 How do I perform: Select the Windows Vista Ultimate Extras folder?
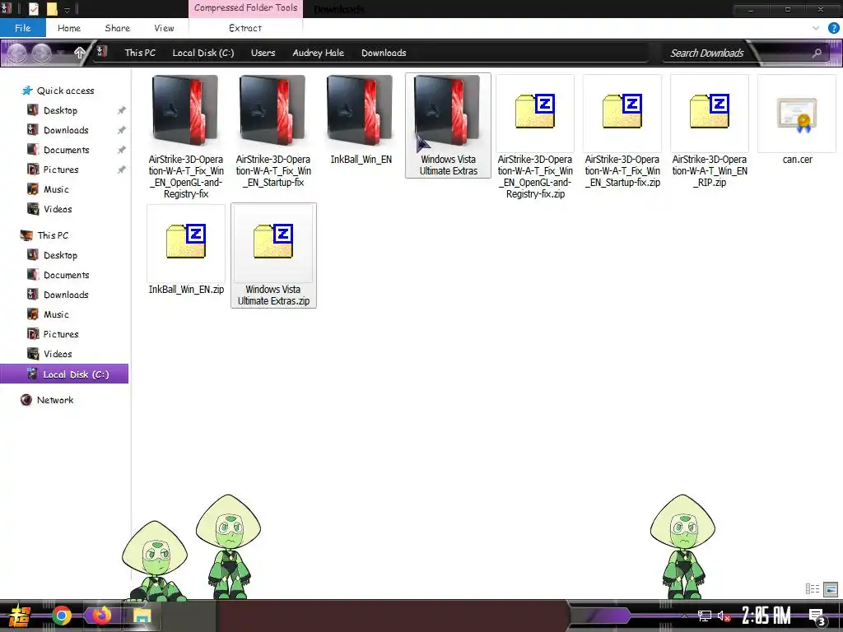pyautogui.click(x=448, y=125)
